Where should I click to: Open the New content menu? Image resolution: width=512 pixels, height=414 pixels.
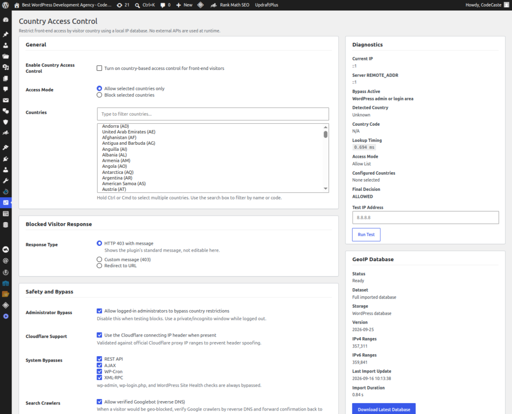tap(184, 5)
